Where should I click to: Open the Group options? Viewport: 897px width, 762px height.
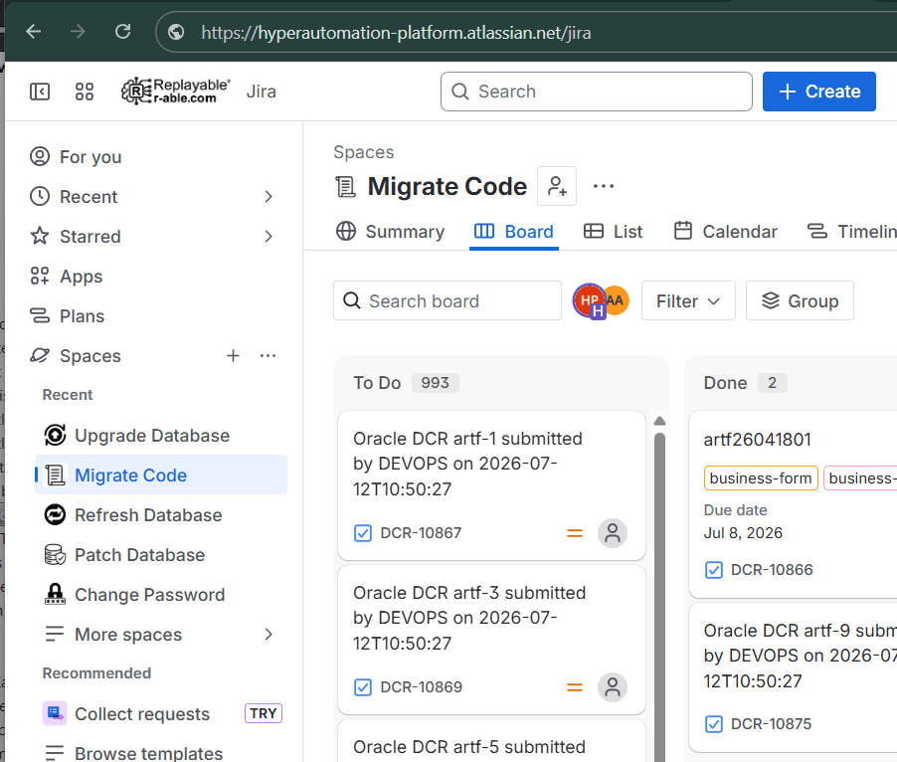click(800, 300)
